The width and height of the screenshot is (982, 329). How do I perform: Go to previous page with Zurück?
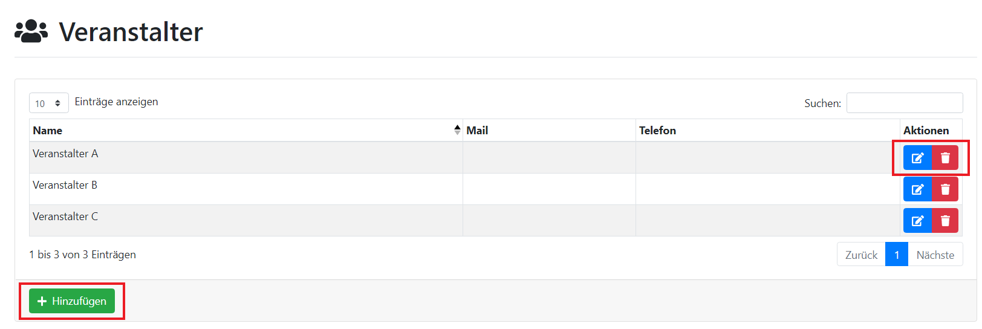tap(861, 255)
